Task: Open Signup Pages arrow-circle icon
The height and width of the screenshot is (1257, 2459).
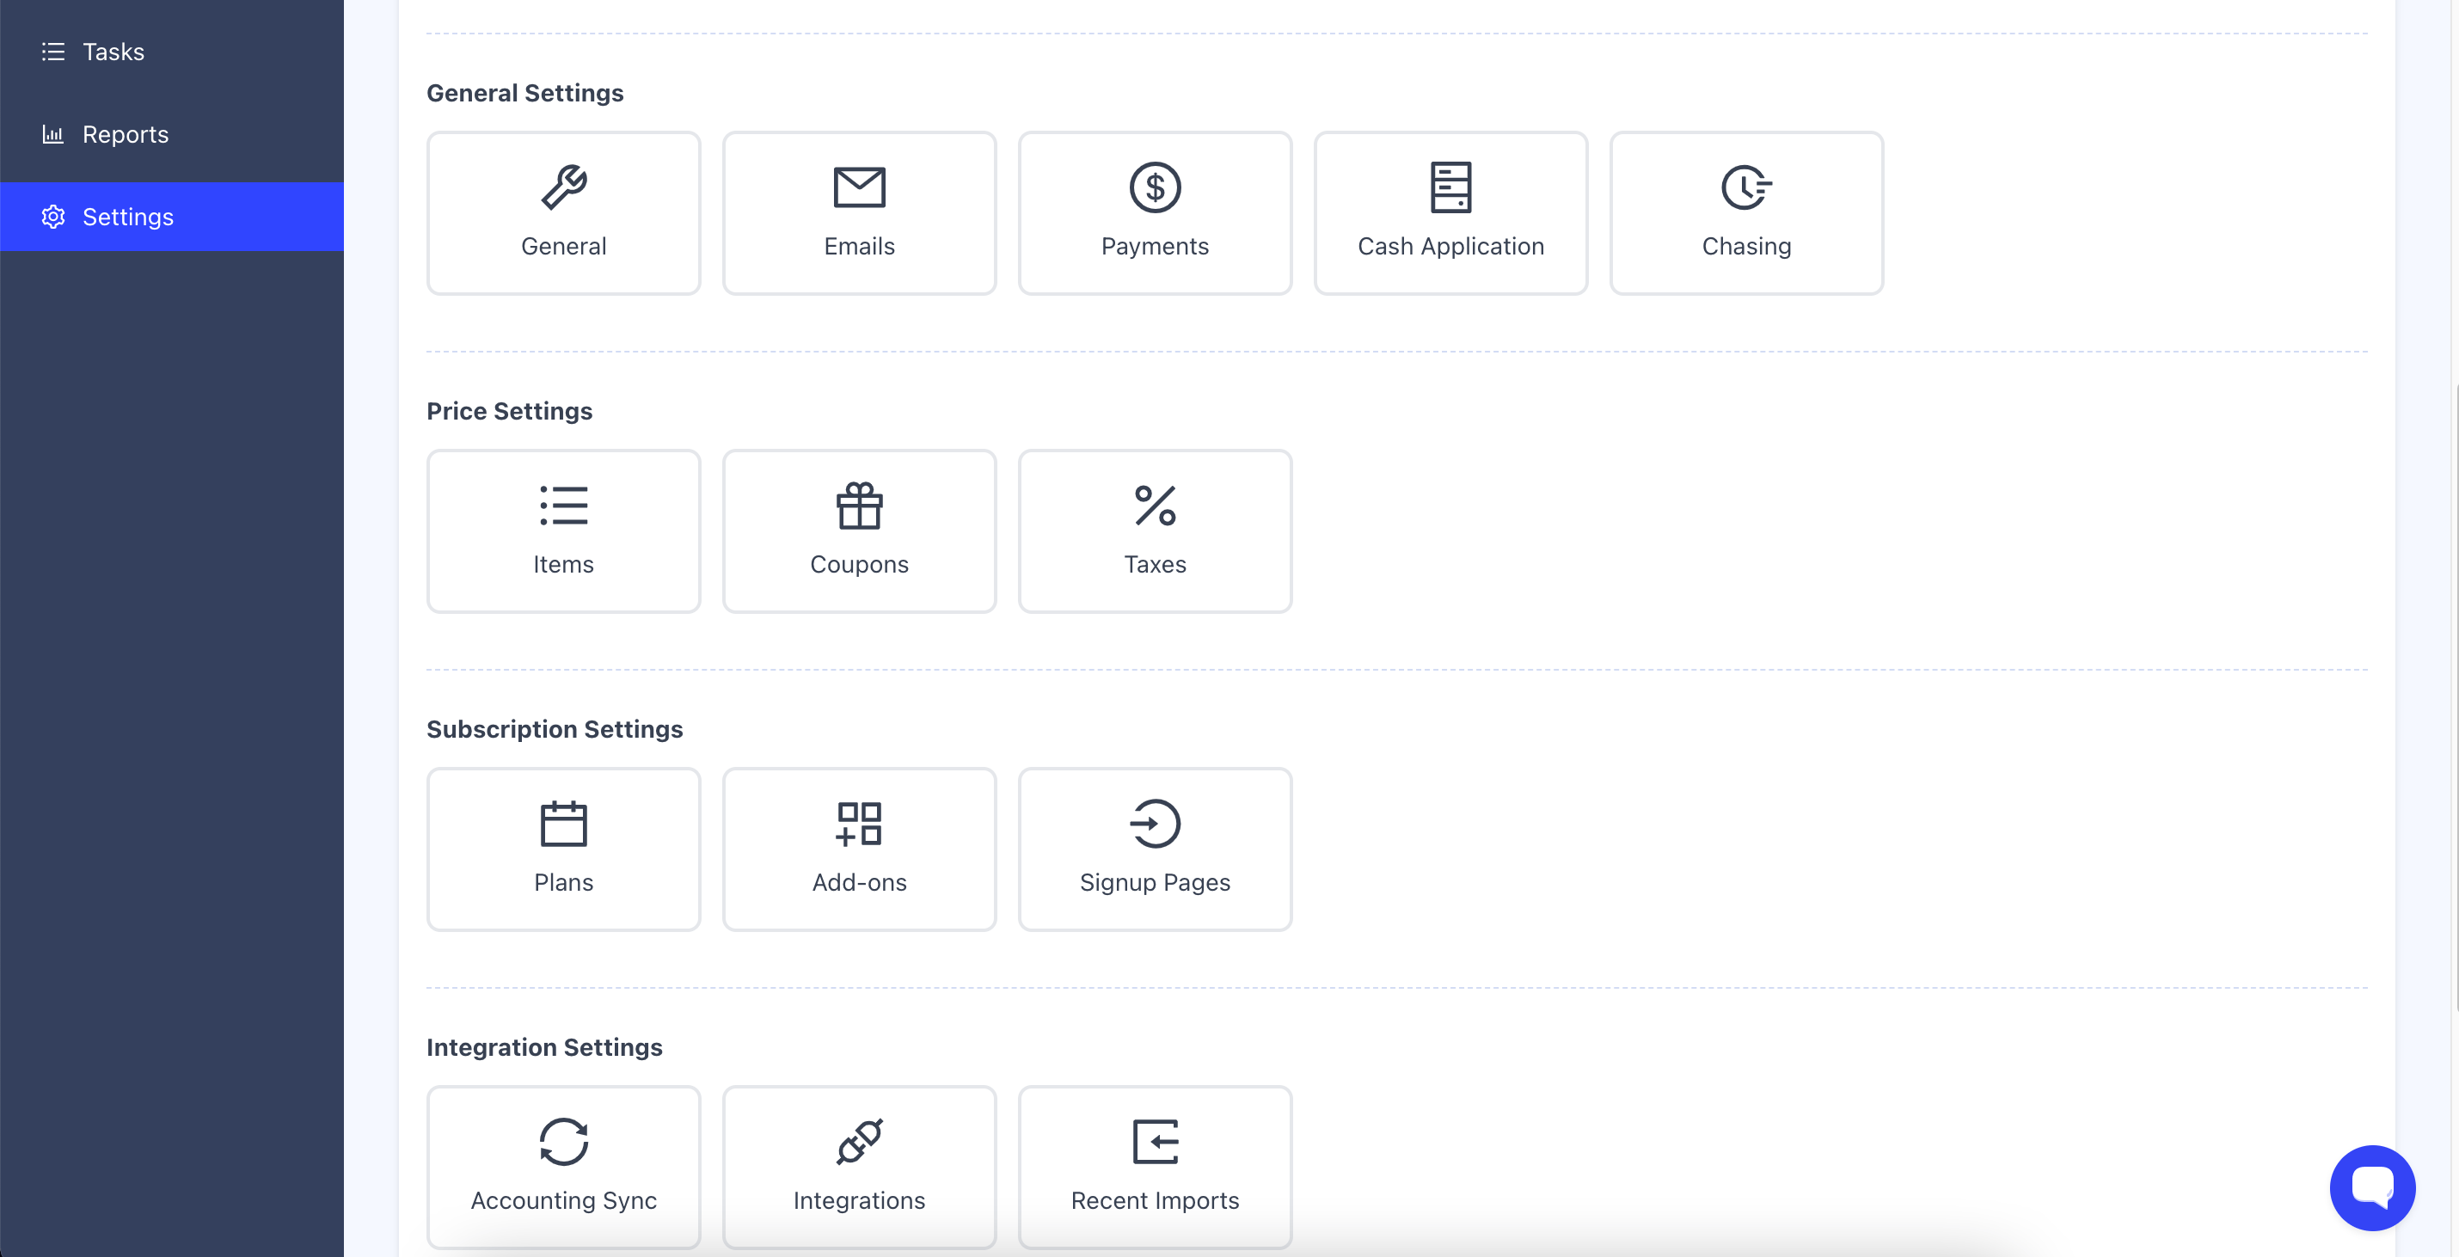Action: tap(1155, 824)
